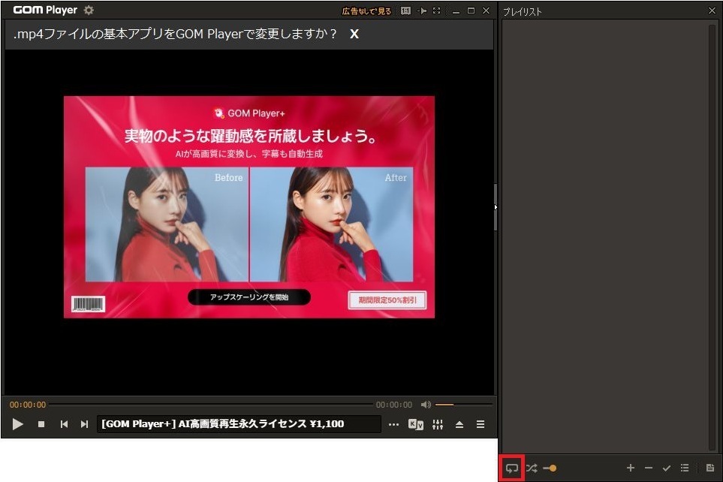Open the equalizer control panel icon

[438, 424]
